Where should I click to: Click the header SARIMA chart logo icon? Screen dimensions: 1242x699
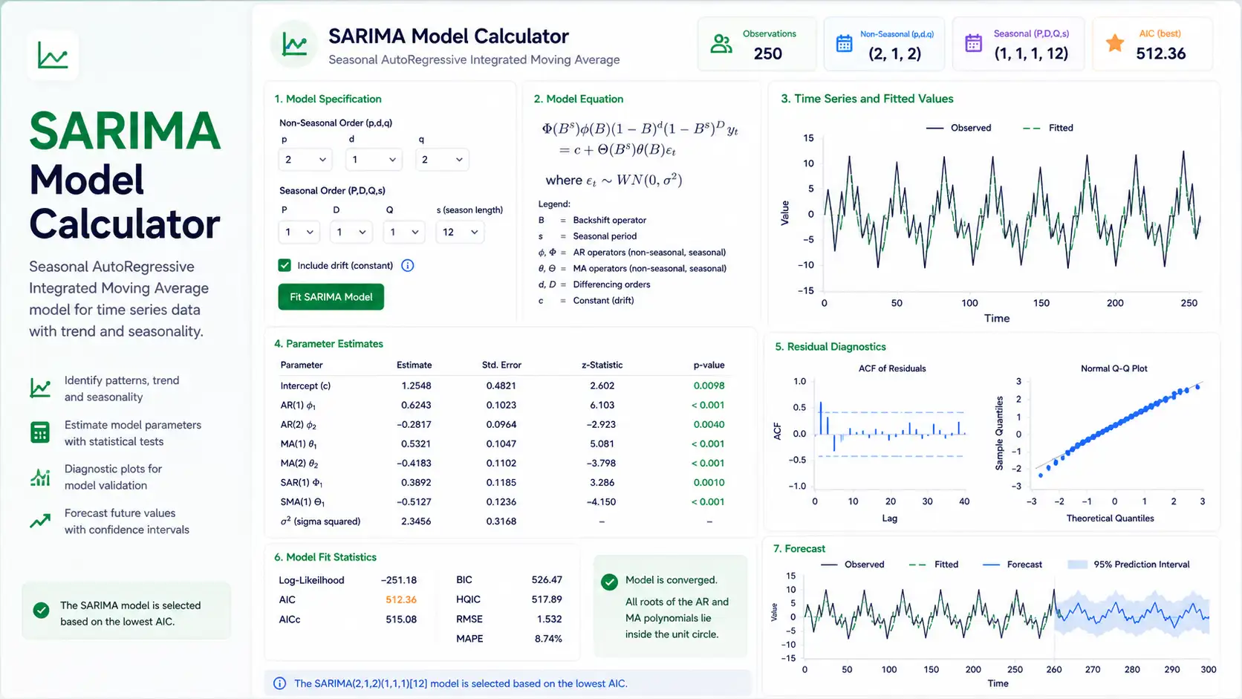[x=294, y=45]
